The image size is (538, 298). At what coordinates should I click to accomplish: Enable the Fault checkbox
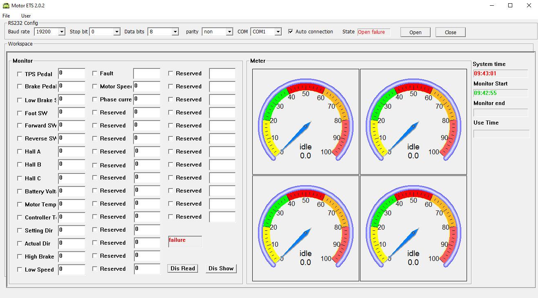pos(95,73)
